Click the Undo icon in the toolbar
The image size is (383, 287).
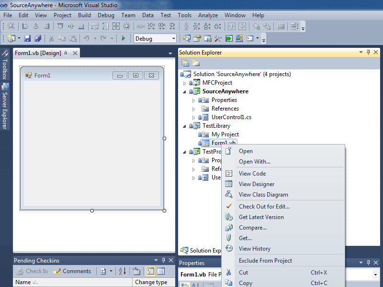click(x=86, y=38)
